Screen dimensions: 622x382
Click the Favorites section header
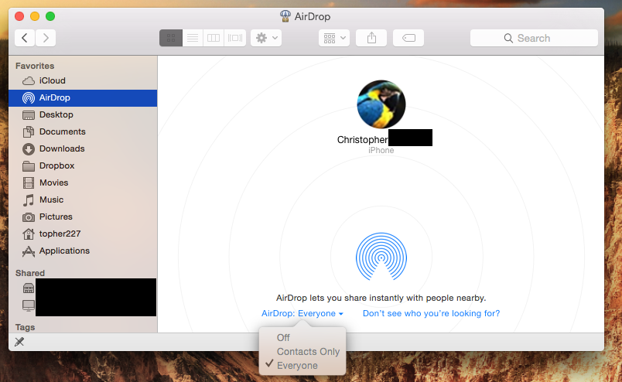pos(35,66)
